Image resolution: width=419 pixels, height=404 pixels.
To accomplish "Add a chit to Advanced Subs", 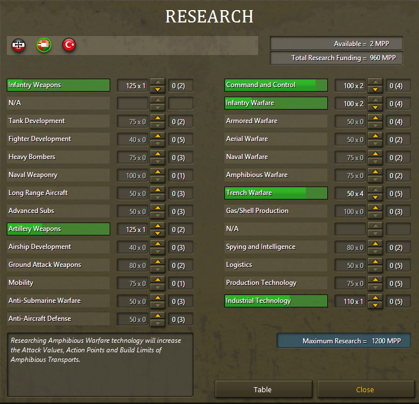I will pos(157,207).
